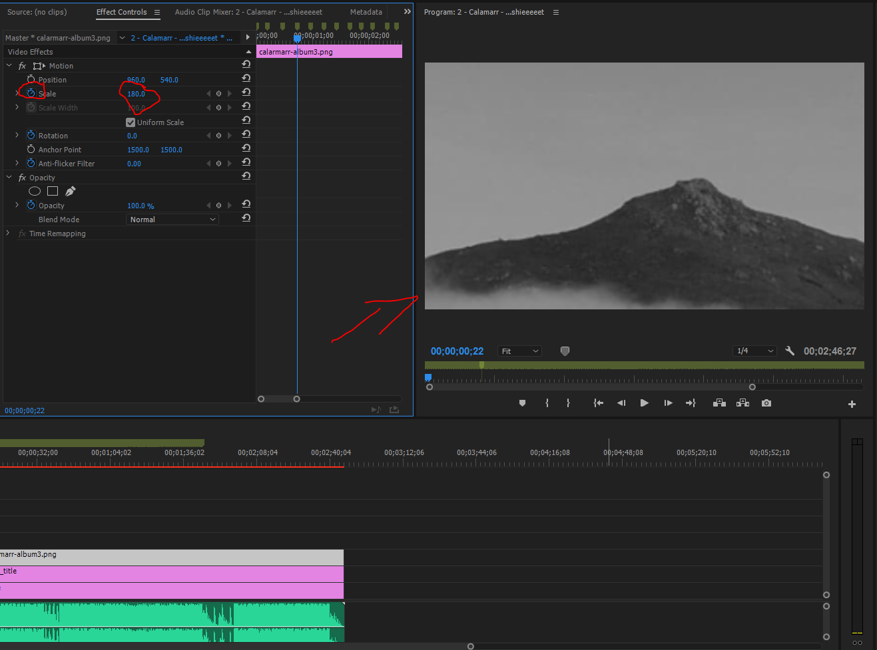Click the Export Frame camera icon
The height and width of the screenshot is (650, 877).
pyautogui.click(x=766, y=403)
